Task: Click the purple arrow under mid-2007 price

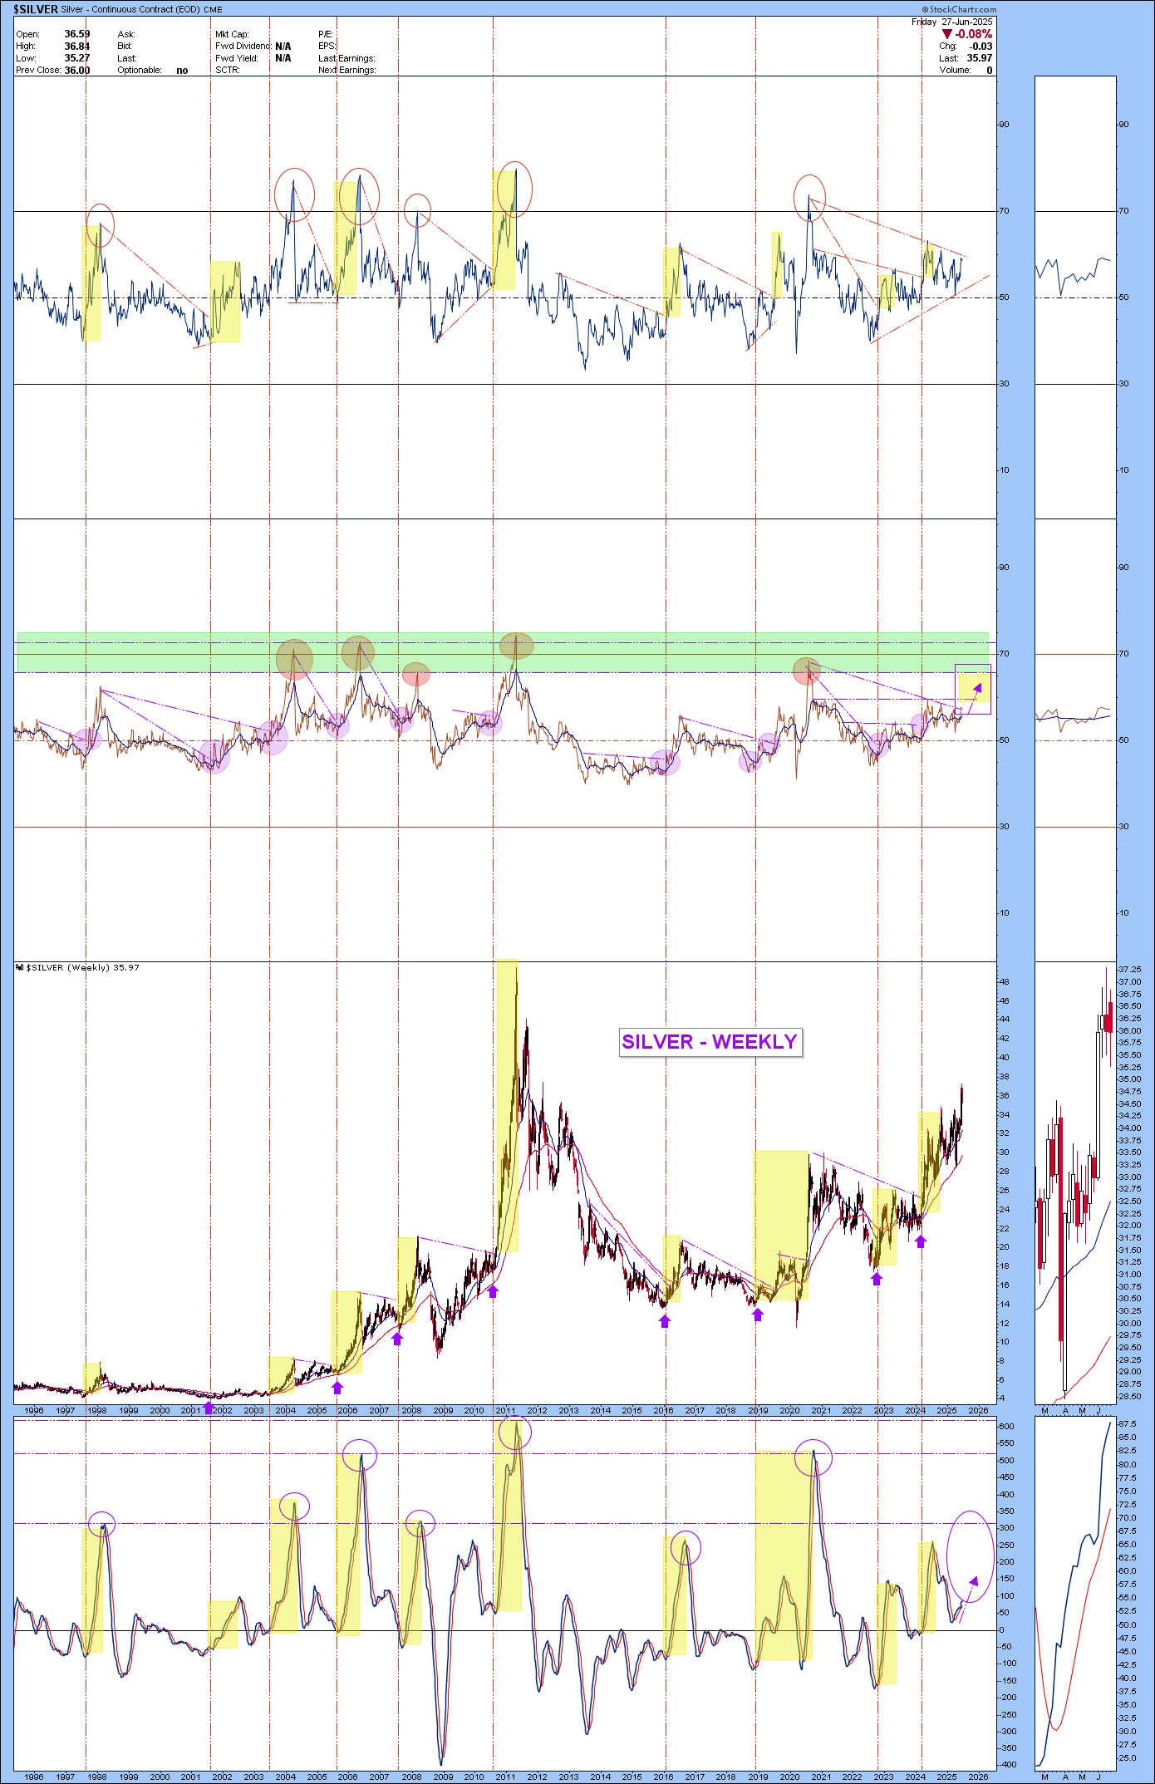Action: (397, 1339)
